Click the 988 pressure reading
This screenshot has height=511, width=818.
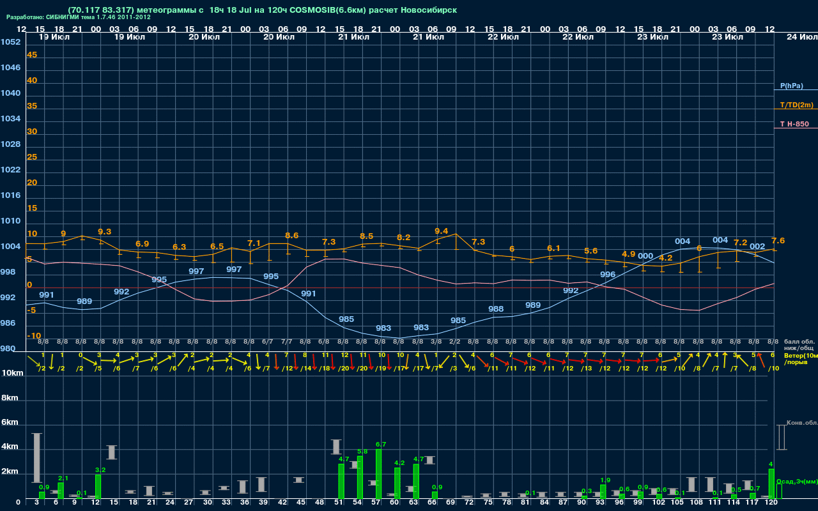tap(496, 309)
